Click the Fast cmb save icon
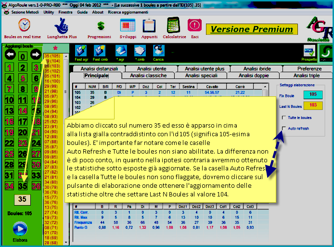 (x=100, y=51)
